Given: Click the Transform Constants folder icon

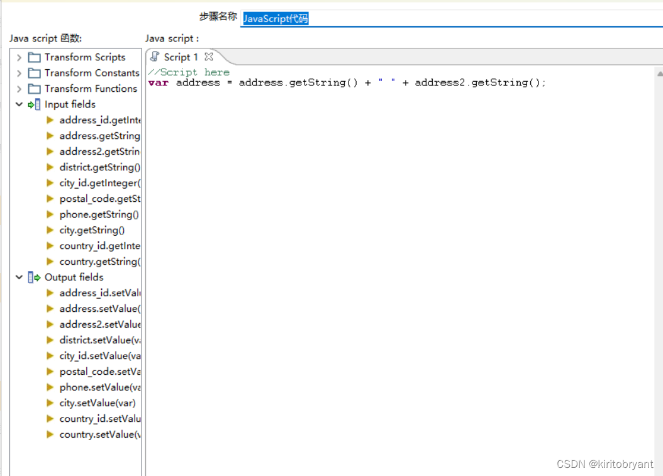Looking at the screenshot, I should [x=34, y=73].
